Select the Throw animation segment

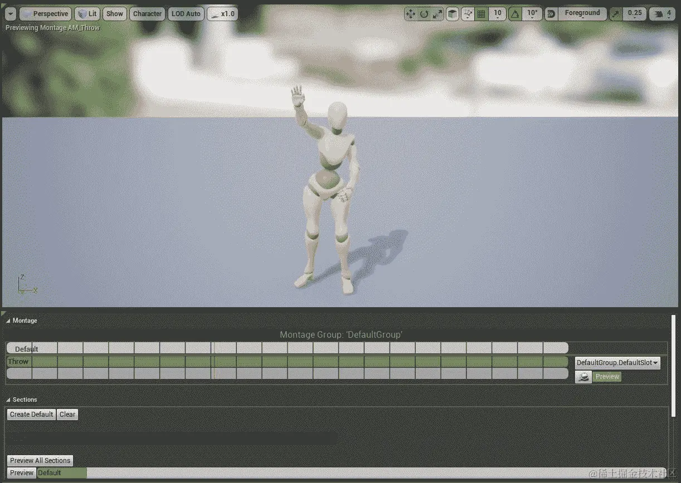point(287,362)
